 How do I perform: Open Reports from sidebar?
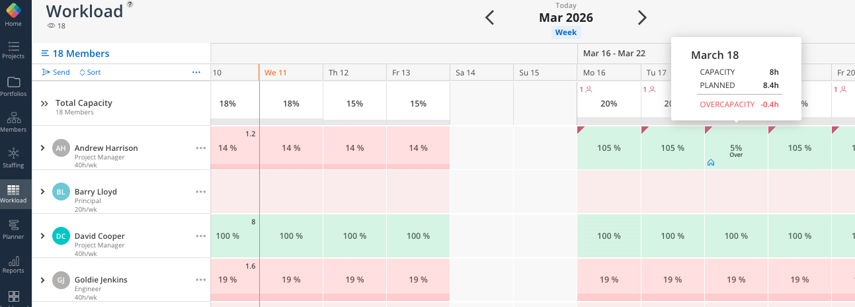(13, 264)
